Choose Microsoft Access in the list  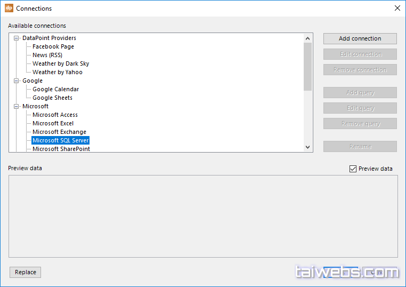coord(55,115)
